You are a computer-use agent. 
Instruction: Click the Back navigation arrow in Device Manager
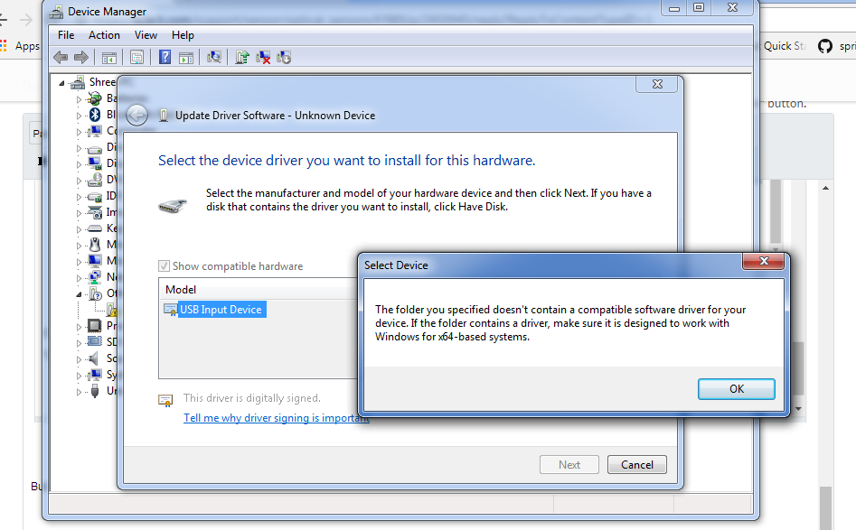(x=60, y=57)
